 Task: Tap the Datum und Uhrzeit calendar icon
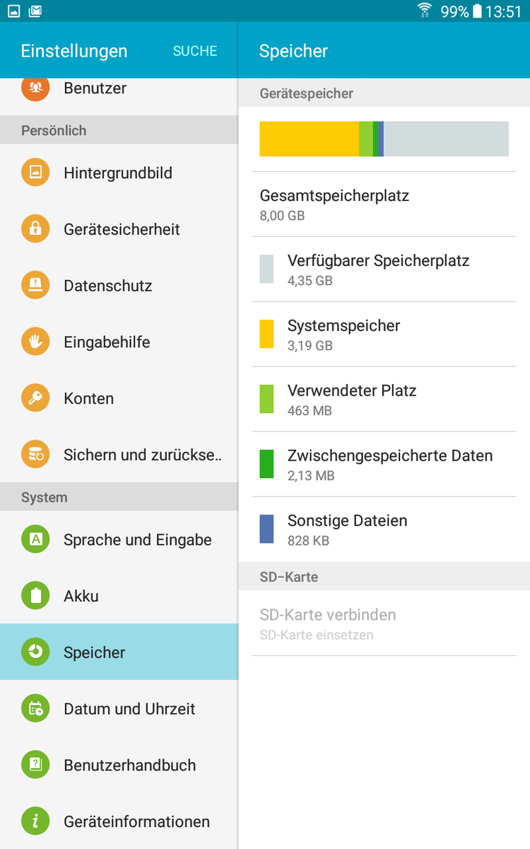tap(35, 709)
